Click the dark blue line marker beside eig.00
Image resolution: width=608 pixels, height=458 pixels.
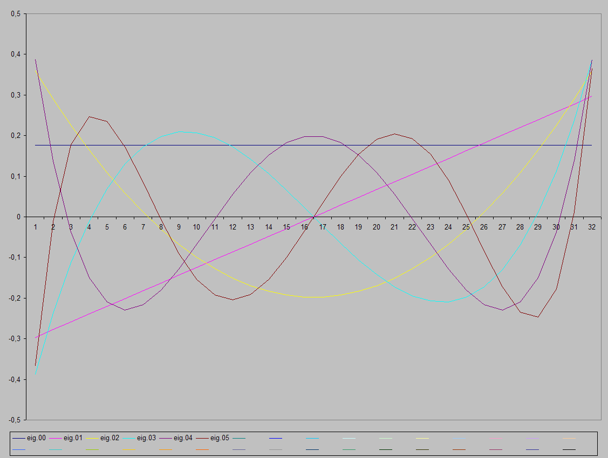point(19,438)
